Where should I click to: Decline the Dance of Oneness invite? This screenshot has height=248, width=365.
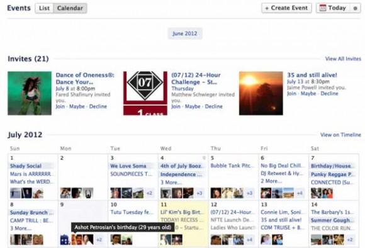(x=98, y=106)
